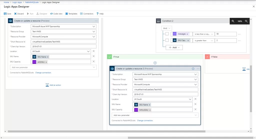Remove the SKU Capacity parameter in the first resource action
256x139 pixels.
pos(93,61)
